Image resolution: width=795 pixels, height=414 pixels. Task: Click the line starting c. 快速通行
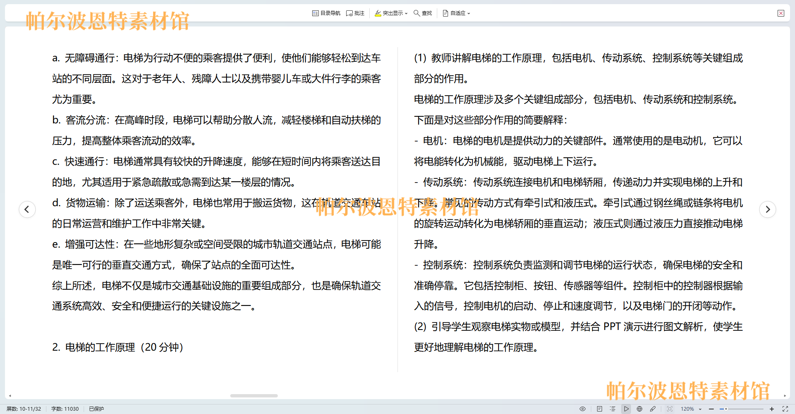click(x=217, y=161)
